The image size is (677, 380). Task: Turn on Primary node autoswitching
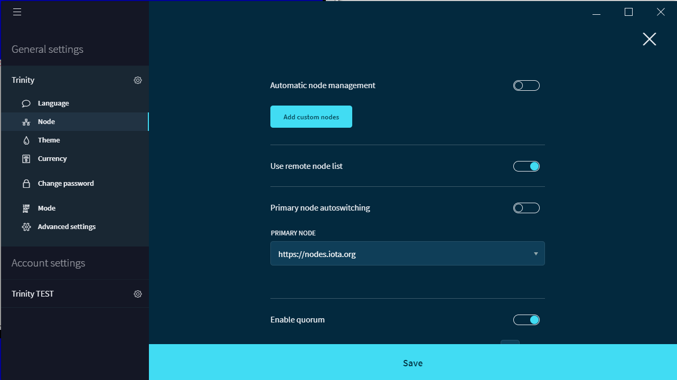[x=526, y=207]
